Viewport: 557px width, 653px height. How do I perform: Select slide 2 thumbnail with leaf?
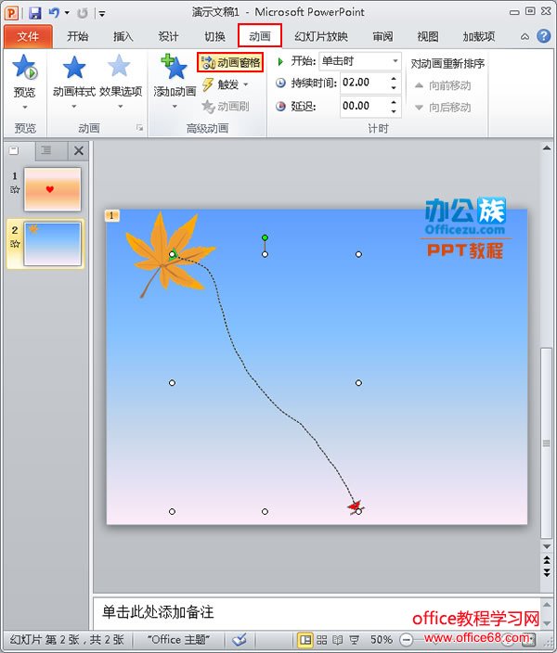[x=53, y=244]
